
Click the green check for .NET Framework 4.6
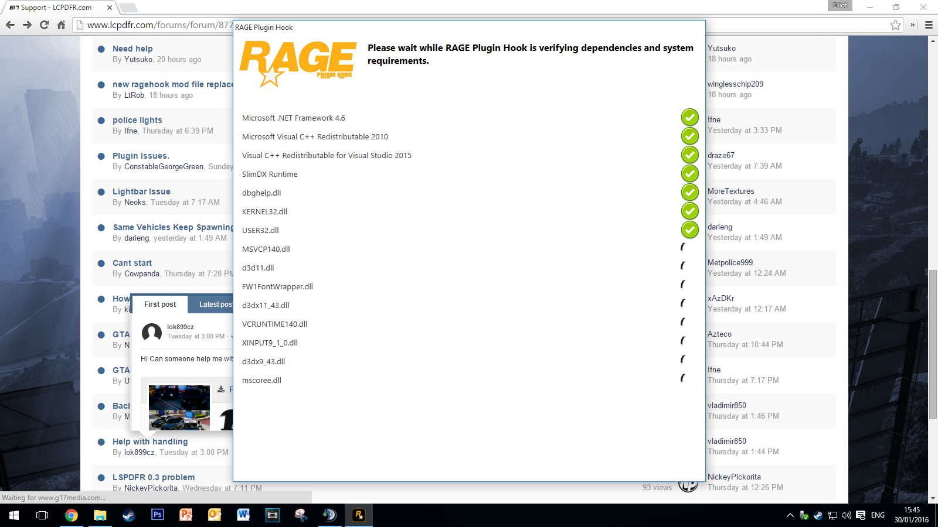[x=689, y=117]
